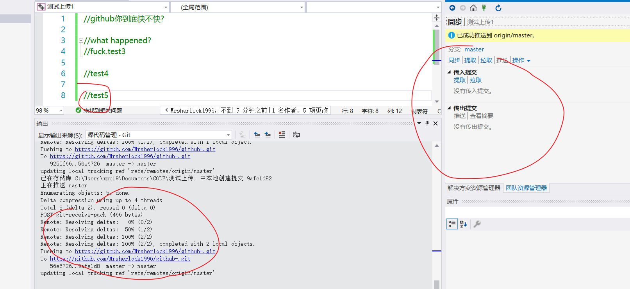
Task: Refresh the Team Explorer sync page
Action: point(498,8)
